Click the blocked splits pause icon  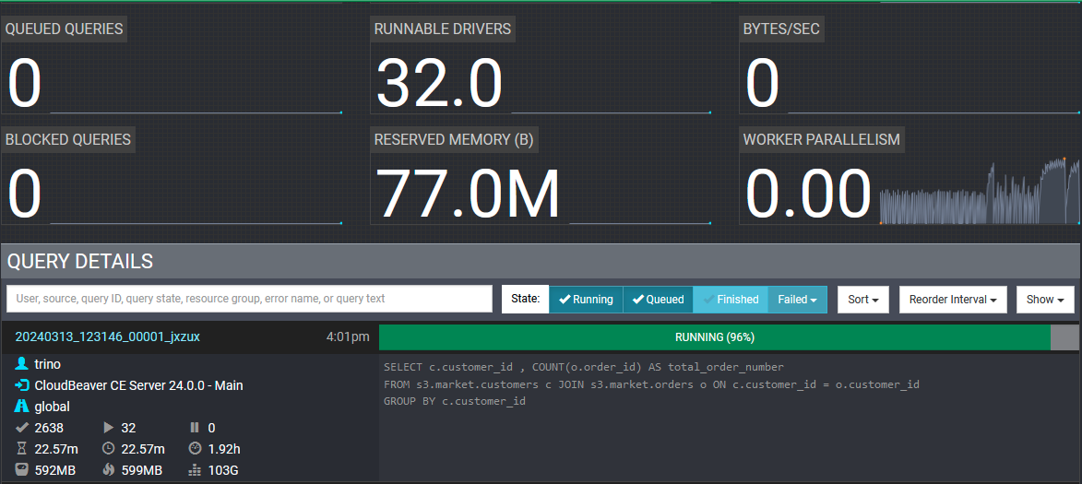pos(195,428)
